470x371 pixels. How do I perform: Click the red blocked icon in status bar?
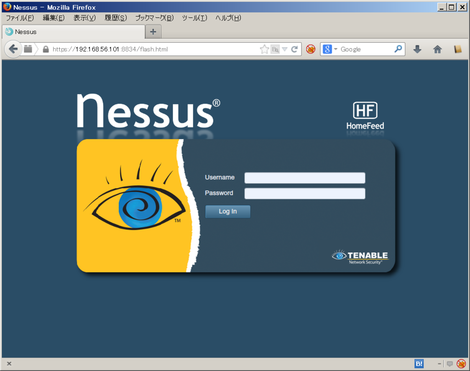coord(461,364)
